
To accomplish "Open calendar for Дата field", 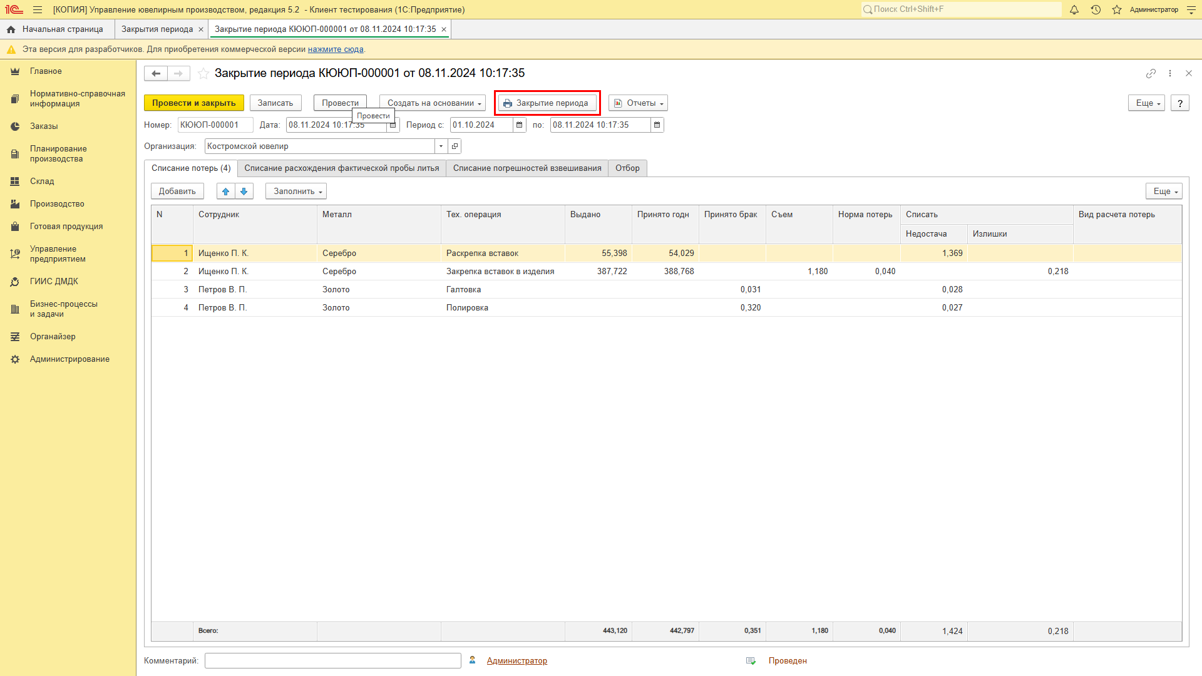I will coord(393,125).
